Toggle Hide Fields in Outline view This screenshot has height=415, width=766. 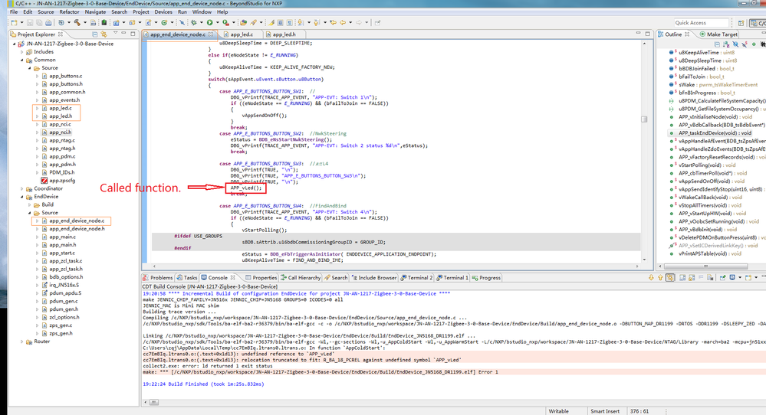click(735, 44)
